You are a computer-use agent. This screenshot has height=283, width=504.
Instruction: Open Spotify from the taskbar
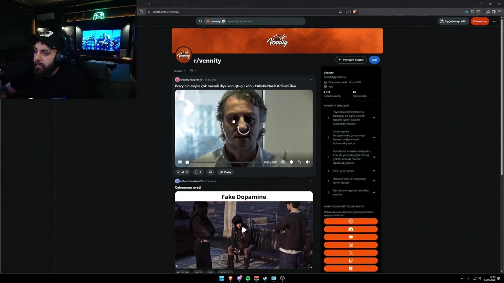[x=248, y=278]
